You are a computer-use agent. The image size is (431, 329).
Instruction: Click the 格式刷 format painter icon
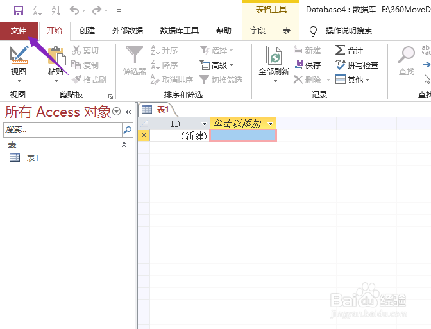pos(76,80)
